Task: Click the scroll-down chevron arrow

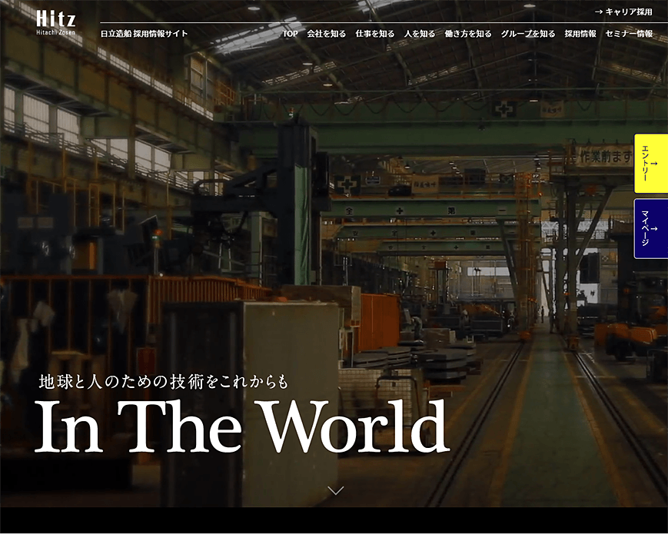Action: point(335,489)
